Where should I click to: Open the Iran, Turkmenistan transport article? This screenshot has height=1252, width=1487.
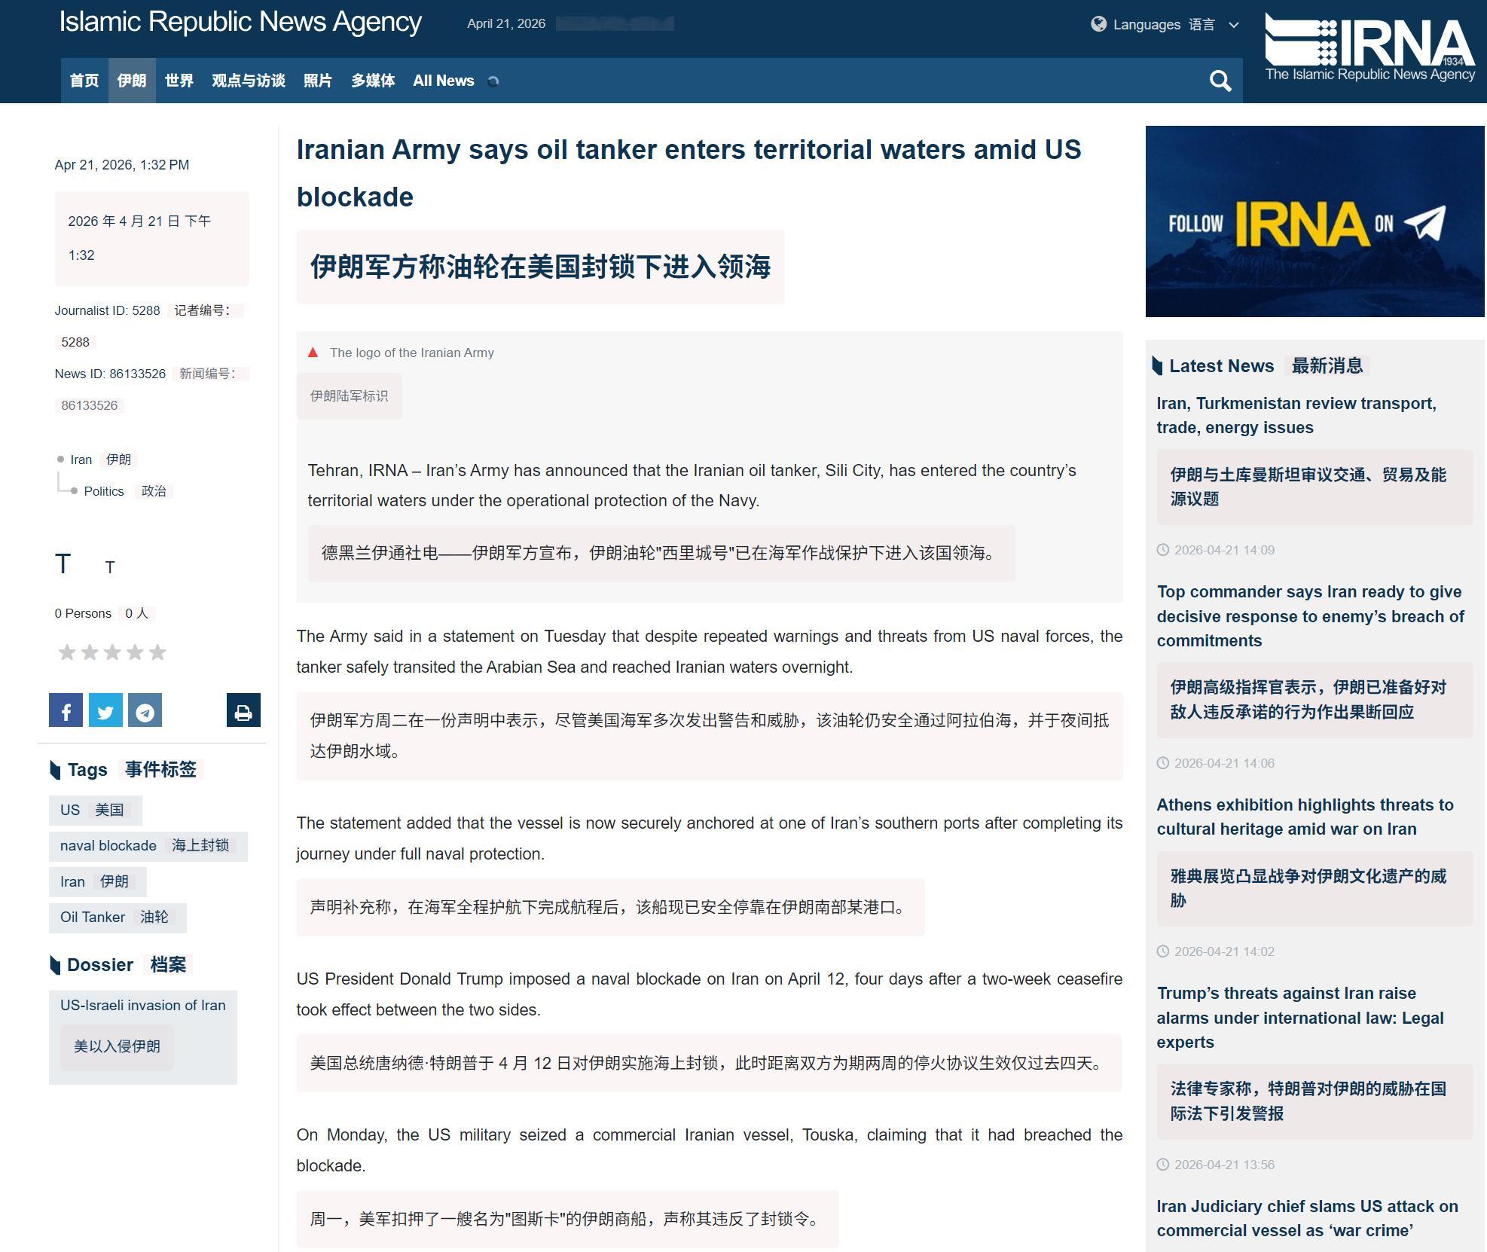[1296, 415]
